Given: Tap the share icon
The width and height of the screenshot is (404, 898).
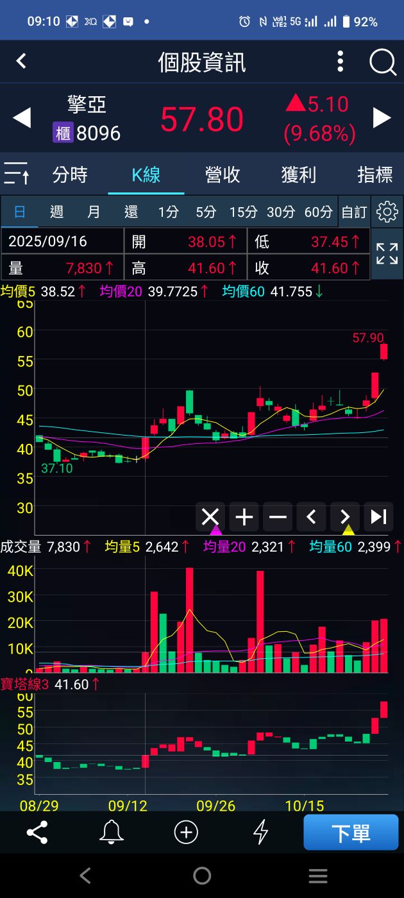Looking at the screenshot, I should click(x=37, y=833).
